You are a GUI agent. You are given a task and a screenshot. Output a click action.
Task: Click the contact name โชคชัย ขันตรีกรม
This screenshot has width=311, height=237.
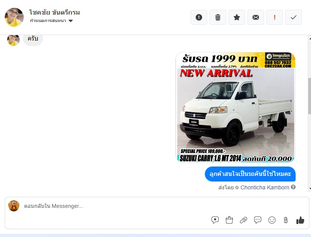pos(54,13)
